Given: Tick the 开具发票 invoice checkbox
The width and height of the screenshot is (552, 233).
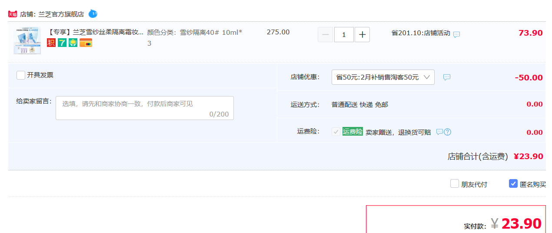Looking at the screenshot, I should pos(21,75).
